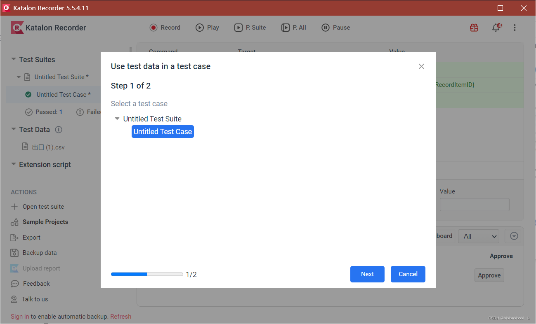Collapse Untitled Test Suite * in sidebar
This screenshot has width=536, height=324.
click(x=19, y=77)
